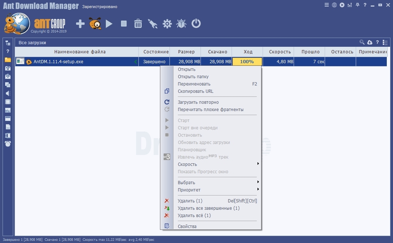393x243 pixels.
Task: Open the hamburger main menu in title bar
Action: click(327, 5)
